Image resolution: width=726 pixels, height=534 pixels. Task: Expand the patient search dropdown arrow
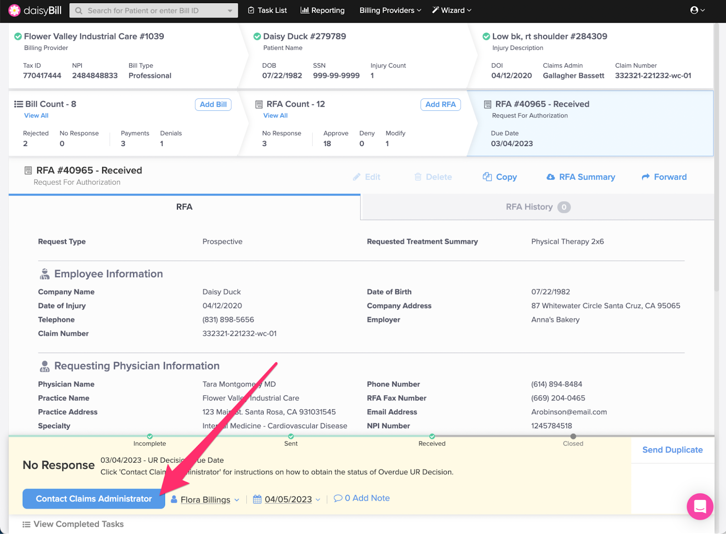230,10
